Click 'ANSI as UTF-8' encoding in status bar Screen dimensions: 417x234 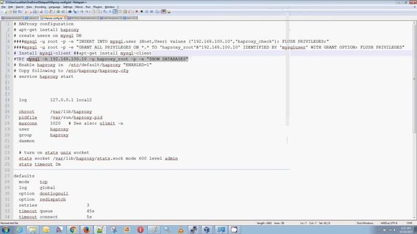coord(389,223)
